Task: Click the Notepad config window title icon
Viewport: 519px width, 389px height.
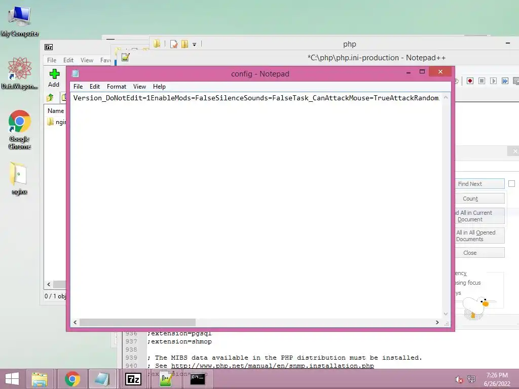Action: click(76, 73)
